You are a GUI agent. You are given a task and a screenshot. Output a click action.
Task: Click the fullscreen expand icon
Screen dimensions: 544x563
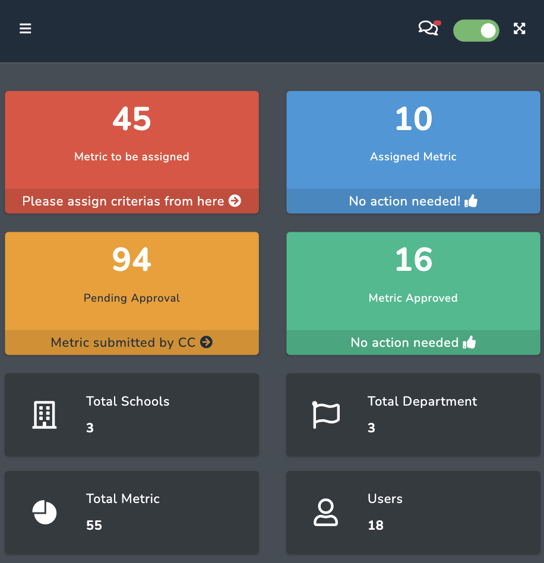coord(520,29)
